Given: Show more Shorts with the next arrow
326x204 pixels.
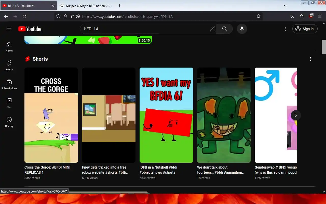Looking at the screenshot, I should (x=296, y=115).
